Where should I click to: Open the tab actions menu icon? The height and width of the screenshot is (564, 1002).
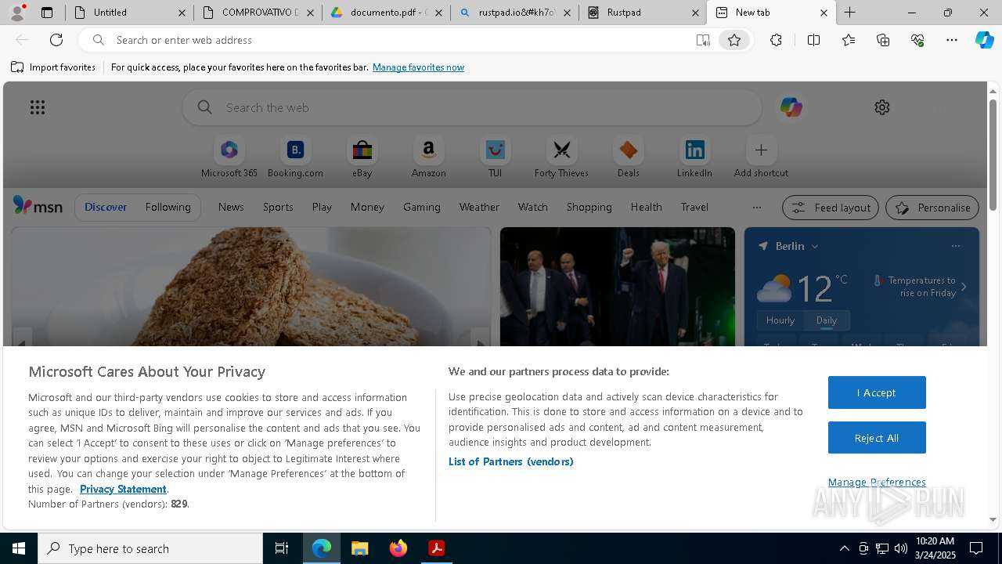(47, 13)
